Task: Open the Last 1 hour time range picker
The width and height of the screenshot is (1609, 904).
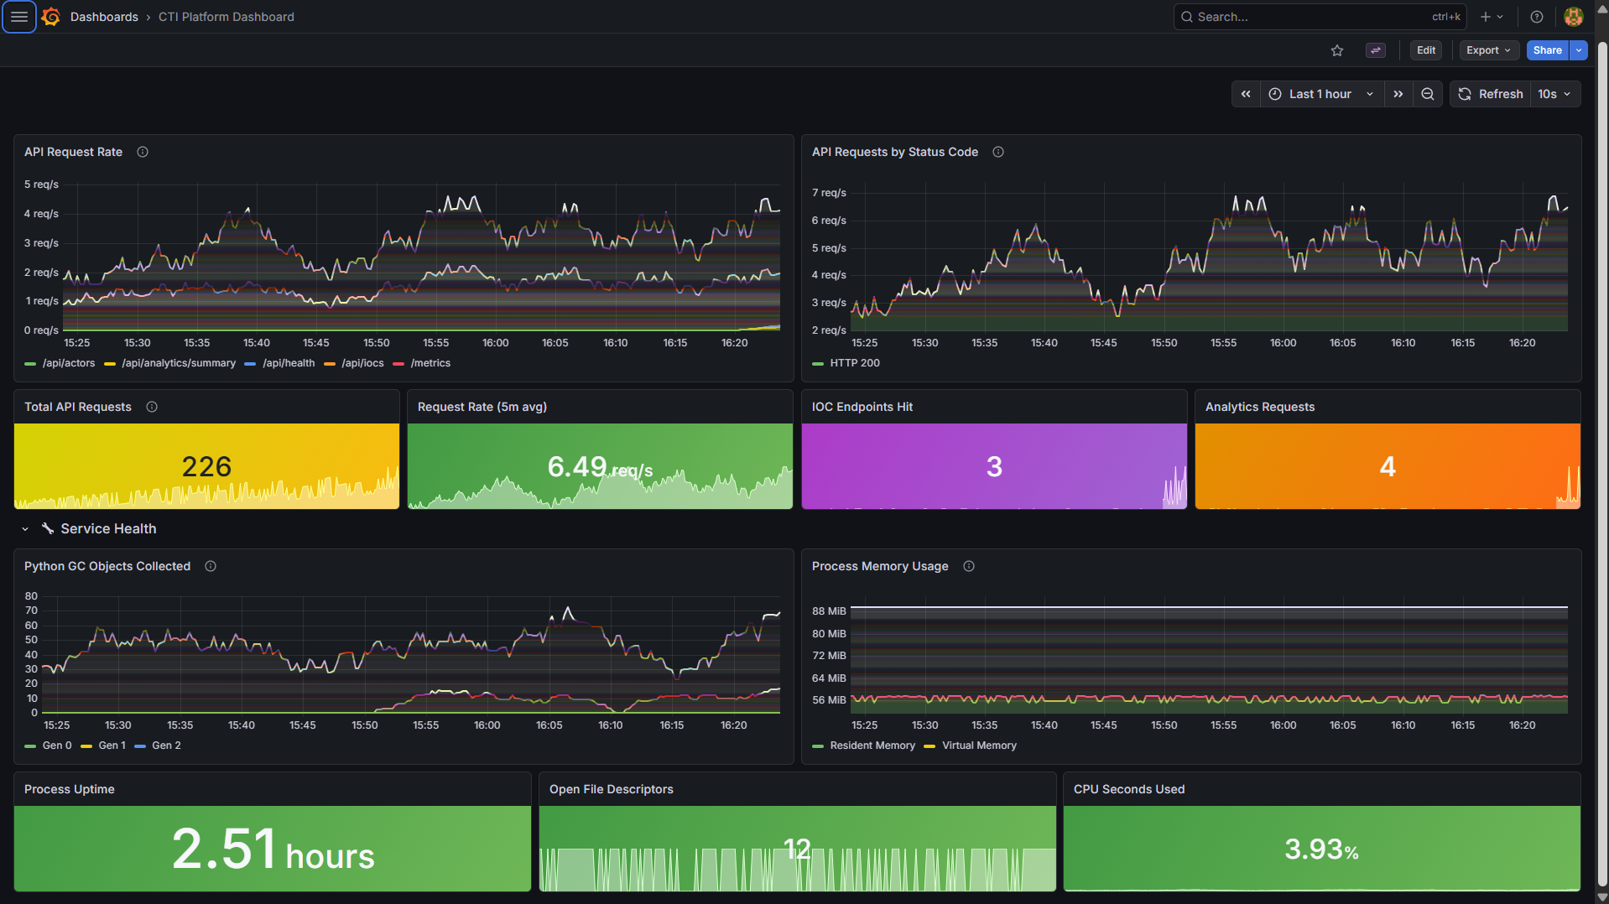Action: pos(1320,94)
